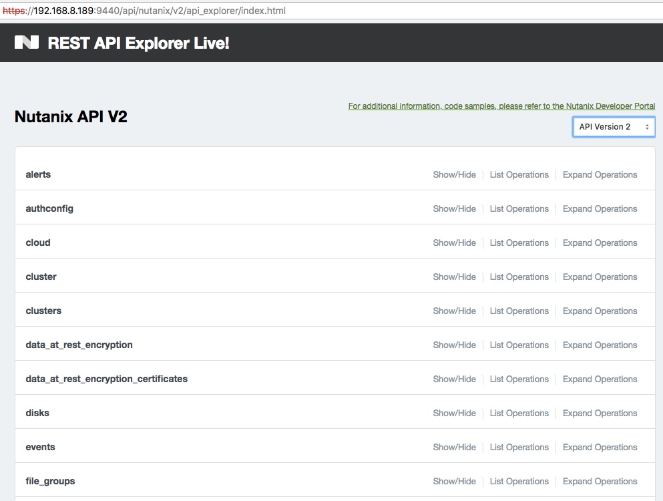Expand Operations for the disks API
This screenshot has width=663, height=501.
599,413
